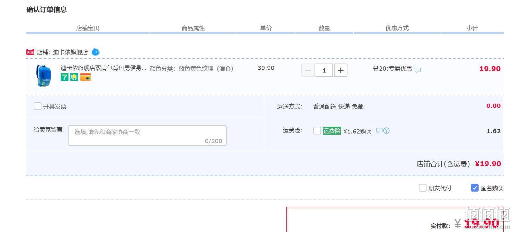Image resolution: width=513 pixels, height=232 pixels.
Task: Click into the 给卖家留言 message box
Action: pyautogui.click(x=148, y=135)
